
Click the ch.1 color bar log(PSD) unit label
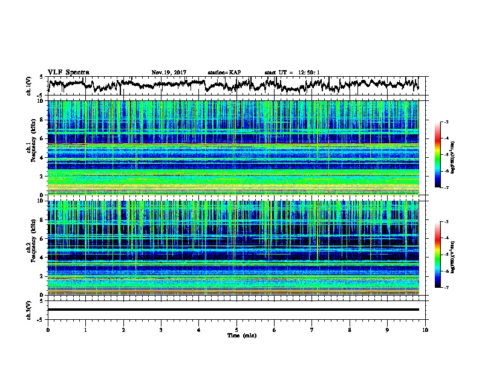453,157
